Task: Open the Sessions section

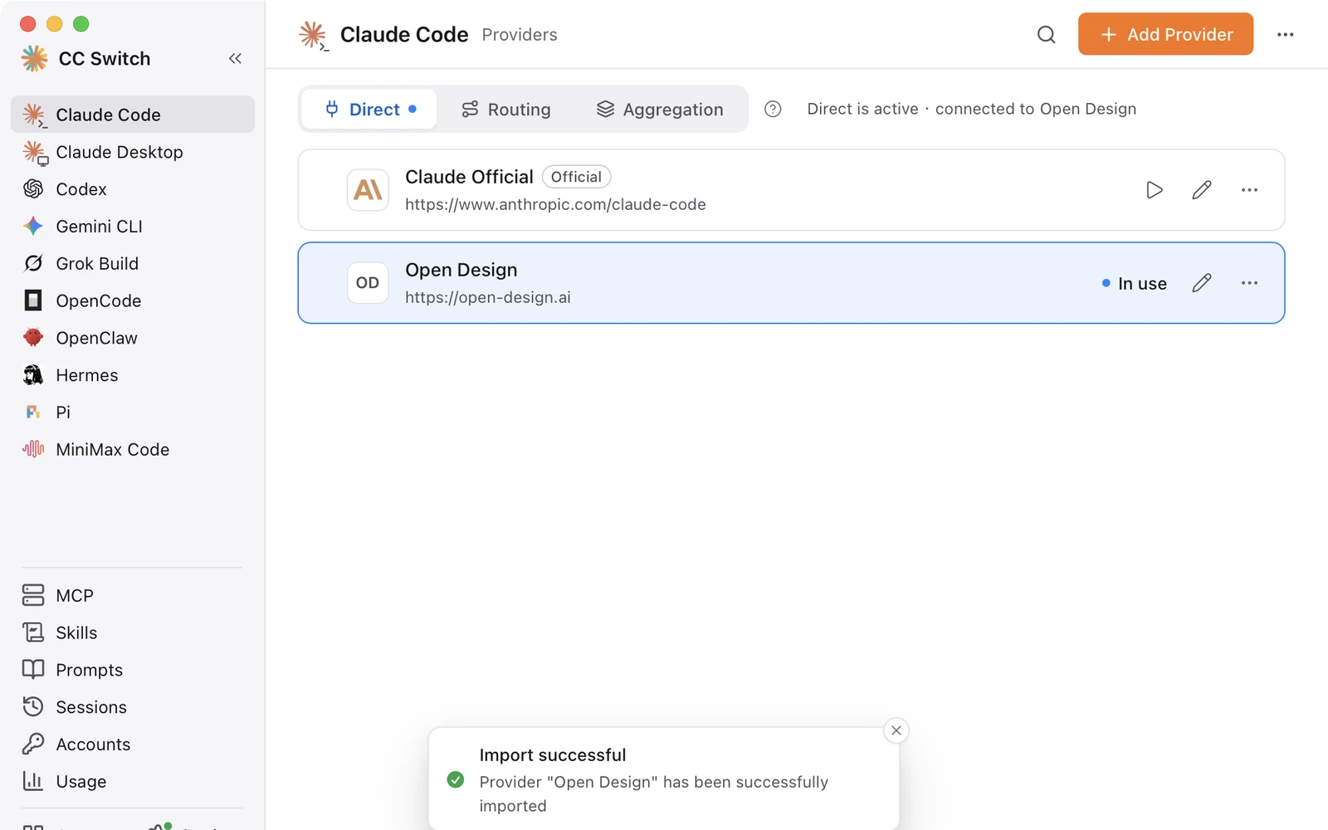Action: tap(133, 707)
